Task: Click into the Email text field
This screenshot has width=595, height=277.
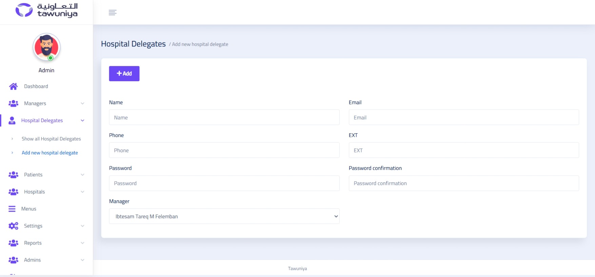Action: point(463,117)
